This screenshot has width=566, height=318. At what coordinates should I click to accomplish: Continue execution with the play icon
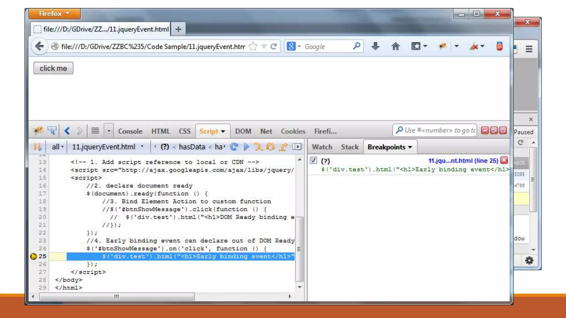pyautogui.click(x=246, y=147)
